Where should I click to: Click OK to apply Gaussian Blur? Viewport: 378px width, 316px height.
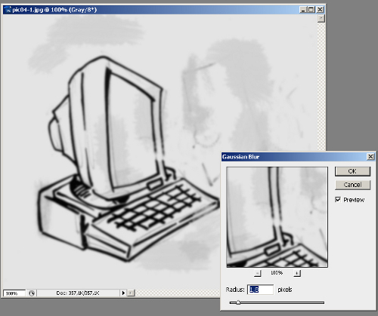click(x=352, y=171)
